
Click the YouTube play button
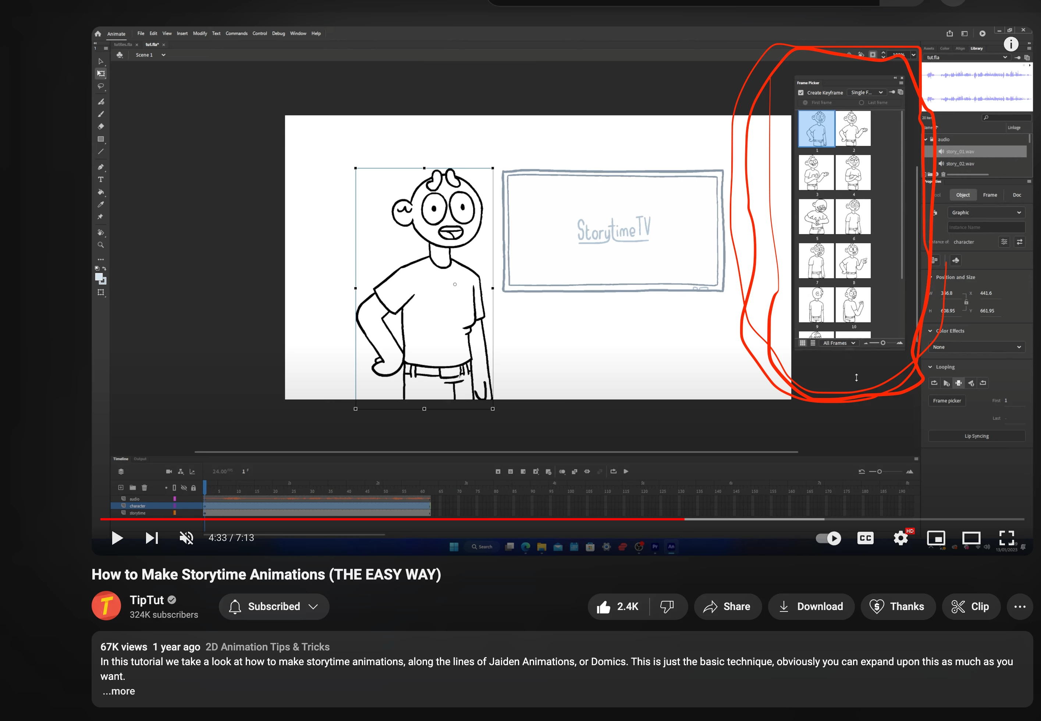click(x=117, y=538)
